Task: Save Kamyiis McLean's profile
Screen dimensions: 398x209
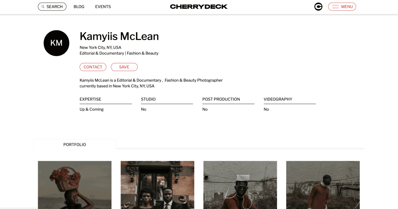Action: pyautogui.click(x=124, y=67)
